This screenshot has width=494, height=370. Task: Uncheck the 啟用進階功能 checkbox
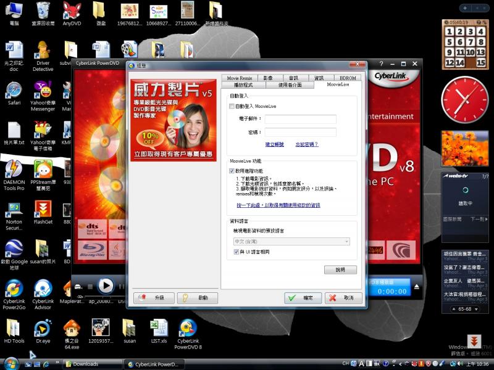tap(232, 171)
